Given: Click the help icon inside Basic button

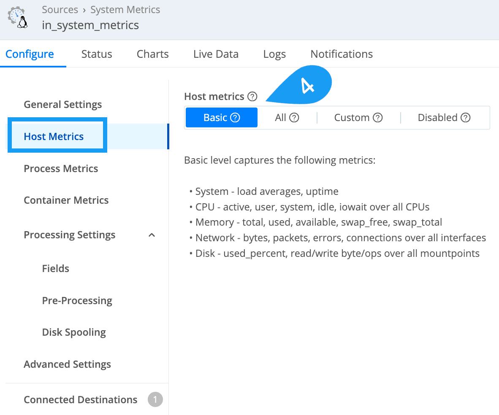Looking at the screenshot, I should (x=235, y=118).
